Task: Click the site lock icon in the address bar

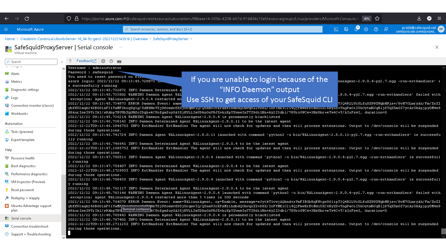Action: pyautogui.click(x=77, y=18)
